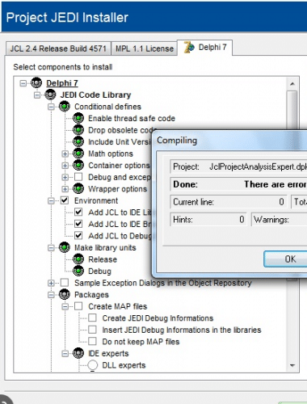Toggle the Math options icon
The width and height of the screenshot is (307, 404).
pyautogui.click(x=78, y=154)
